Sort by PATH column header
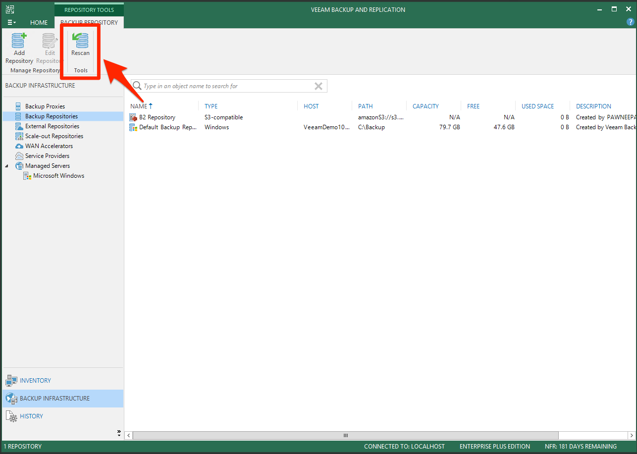 click(366, 106)
